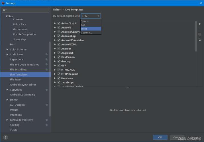Click the revert arrow icon on right toolbar
Viewport: 204px width, 142px height.
click(200, 39)
